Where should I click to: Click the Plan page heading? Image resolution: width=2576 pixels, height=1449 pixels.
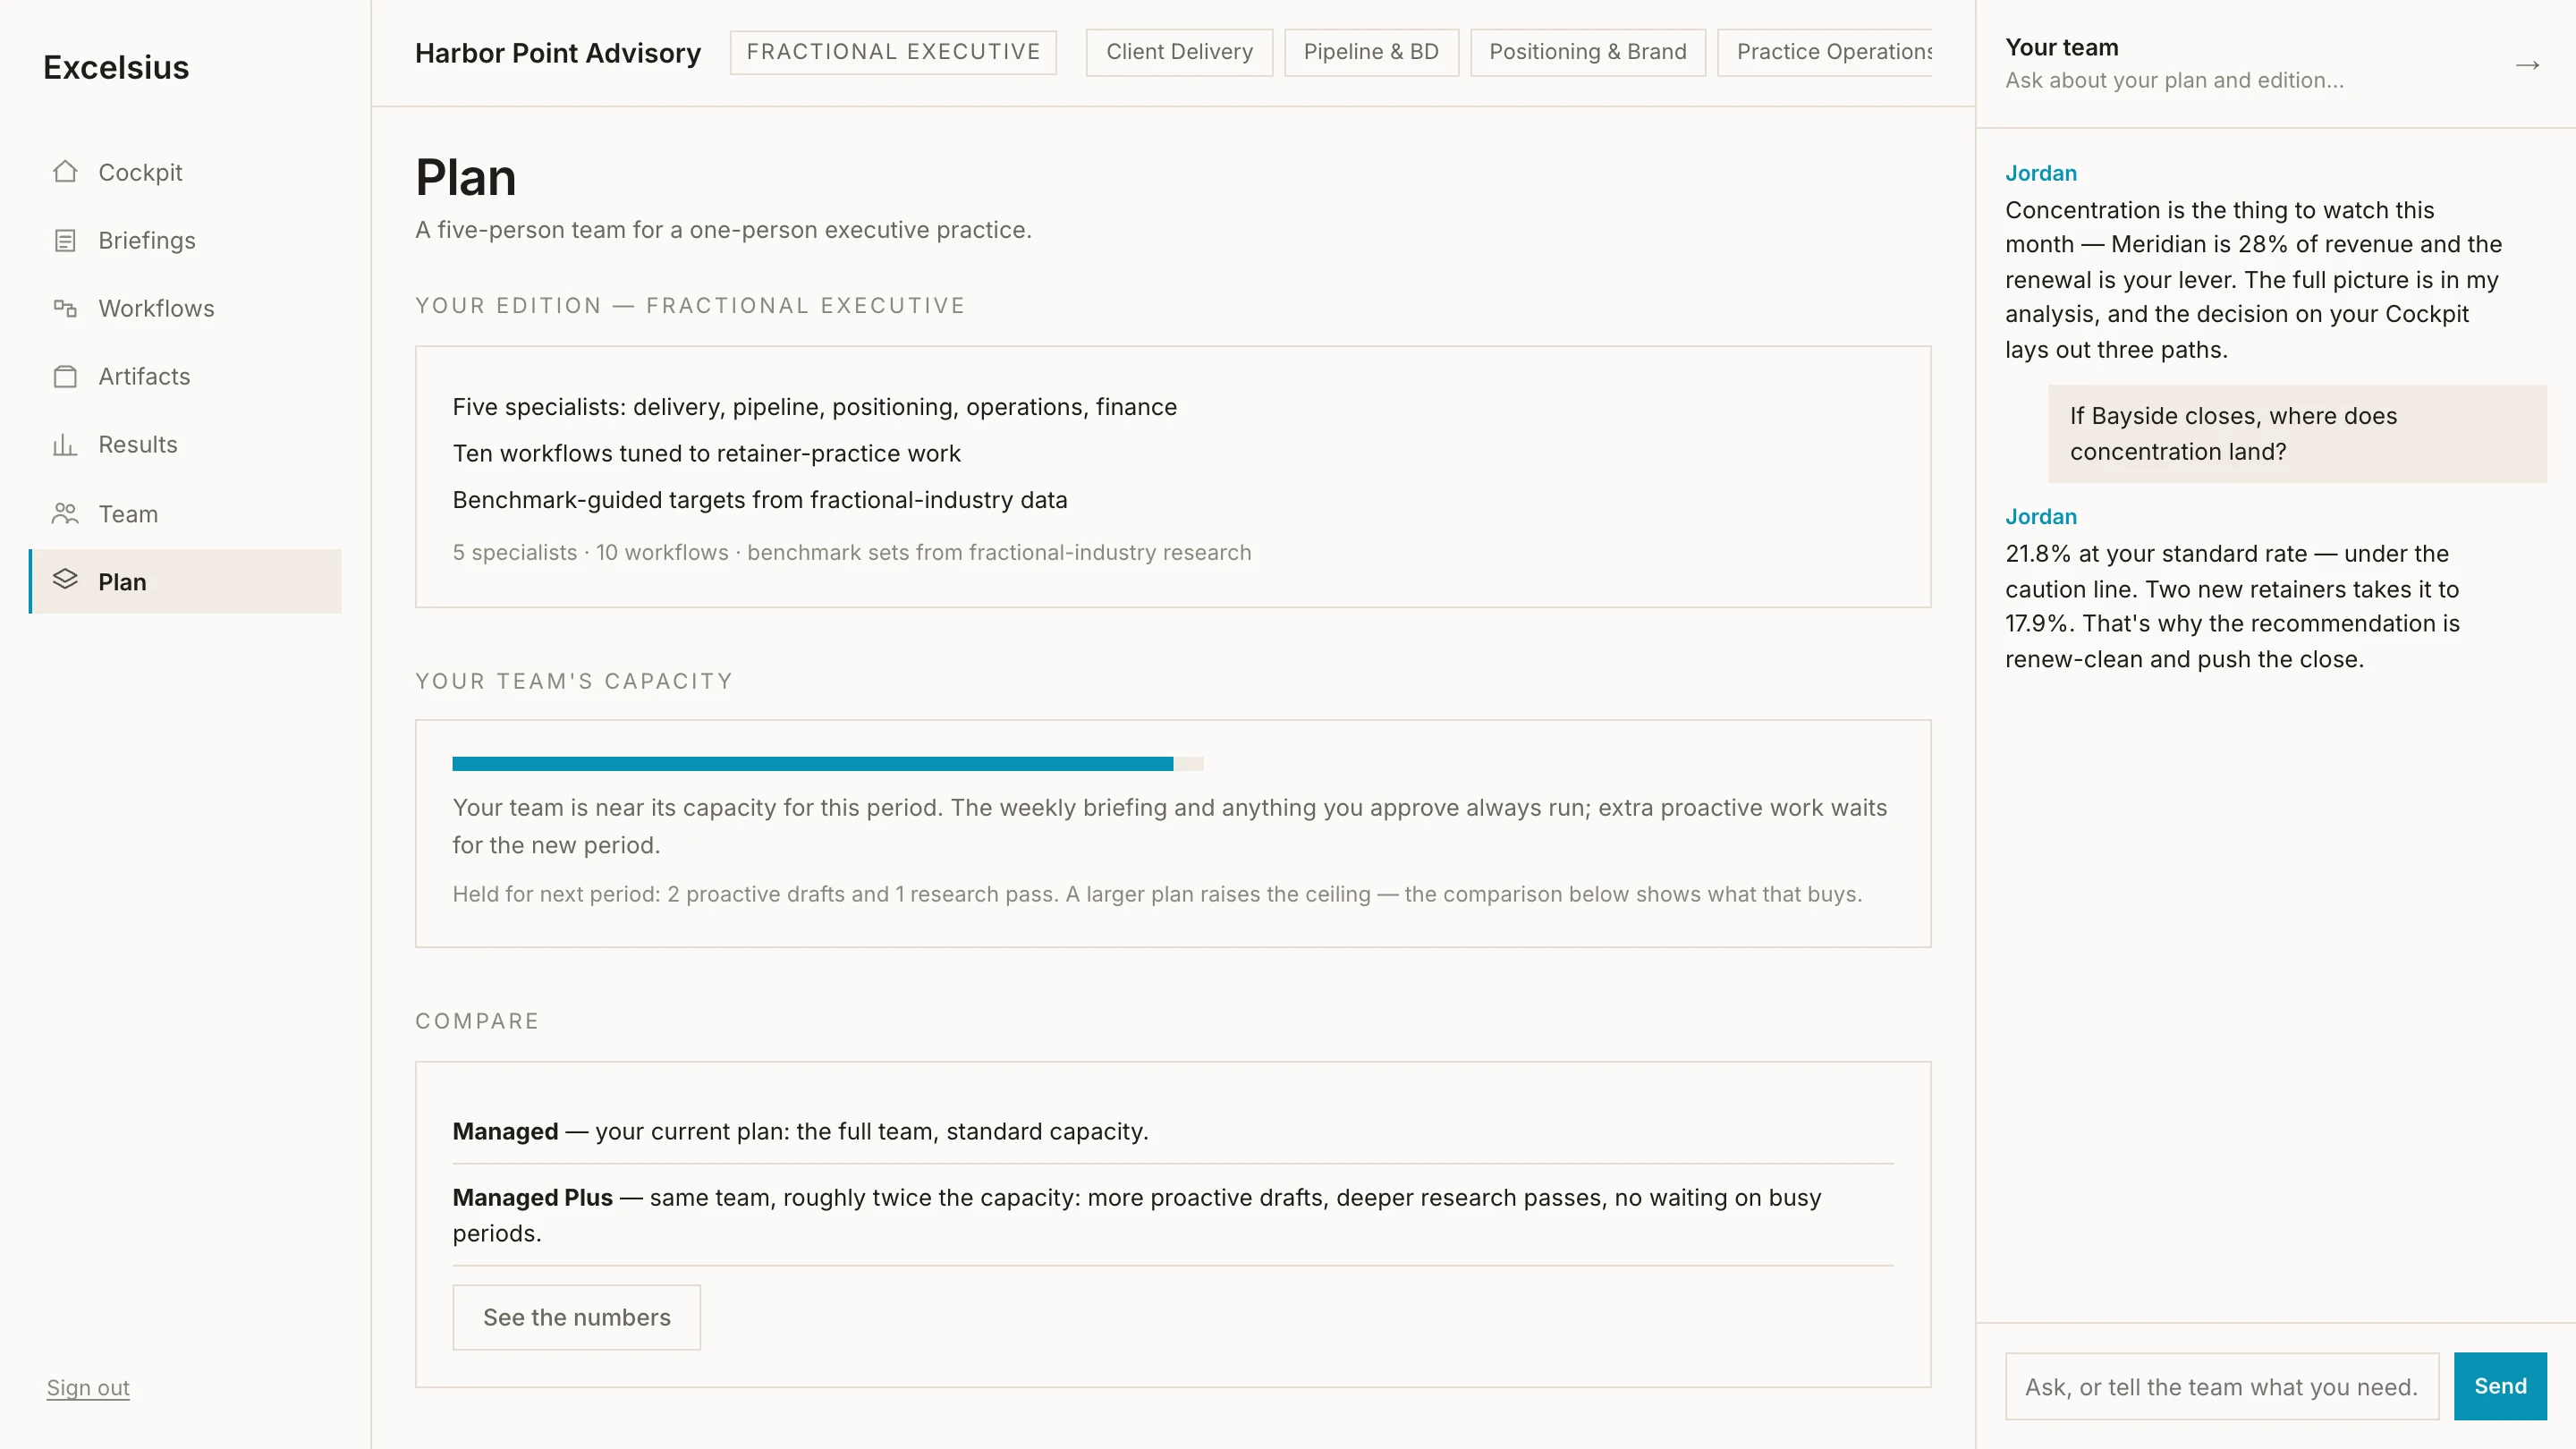click(465, 177)
